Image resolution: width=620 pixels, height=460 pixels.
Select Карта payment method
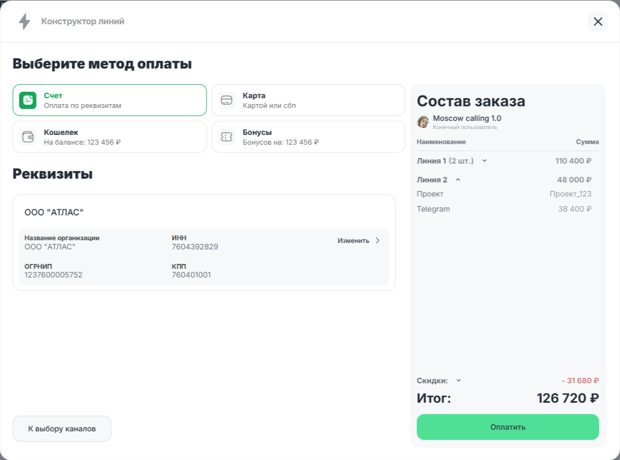point(308,100)
